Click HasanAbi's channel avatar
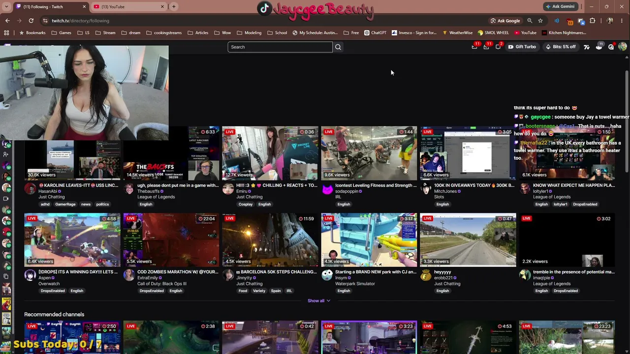Image resolution: width=630 pixels, height=354 pixels. point(30,189)
